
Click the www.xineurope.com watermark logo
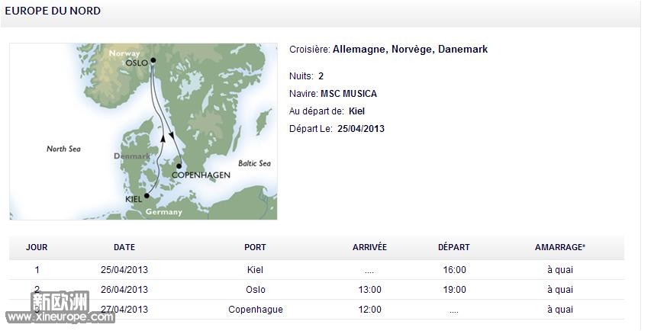(x=60, y=307)
